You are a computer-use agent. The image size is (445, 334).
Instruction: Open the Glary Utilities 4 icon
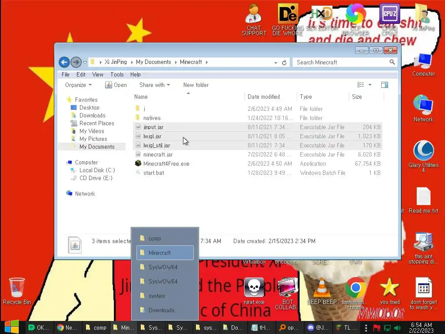[423, 156]
